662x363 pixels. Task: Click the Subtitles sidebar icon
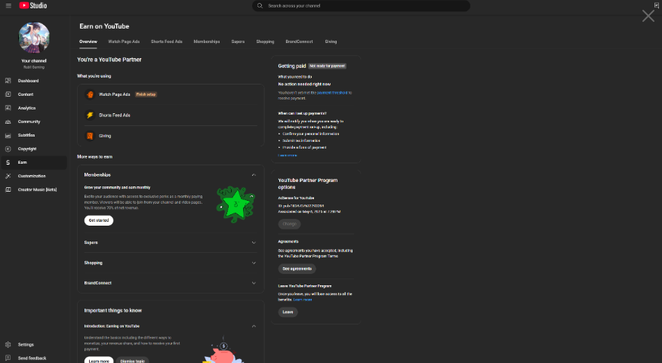pos(8,135)
